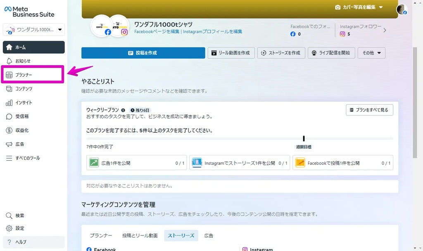Click weekly plan progress bar
This screenshot has width=423, height=251.
(240, 138)
